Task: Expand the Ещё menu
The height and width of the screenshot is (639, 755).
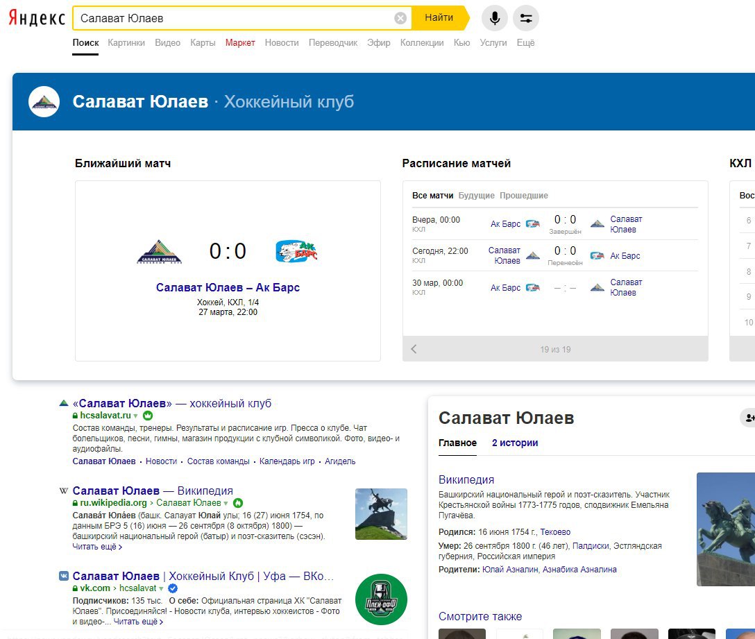Action: tap(526, 43)
